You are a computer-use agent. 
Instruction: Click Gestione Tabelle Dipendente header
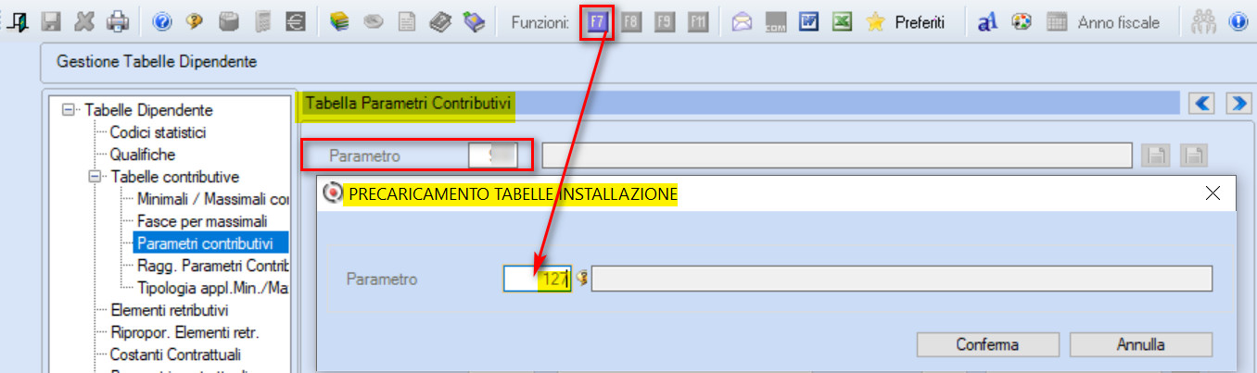coord(157,62)
